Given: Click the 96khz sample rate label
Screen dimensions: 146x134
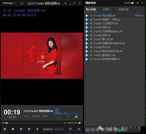Looking at the screenshot, I should pyautogui.click(x=45, y=116).
